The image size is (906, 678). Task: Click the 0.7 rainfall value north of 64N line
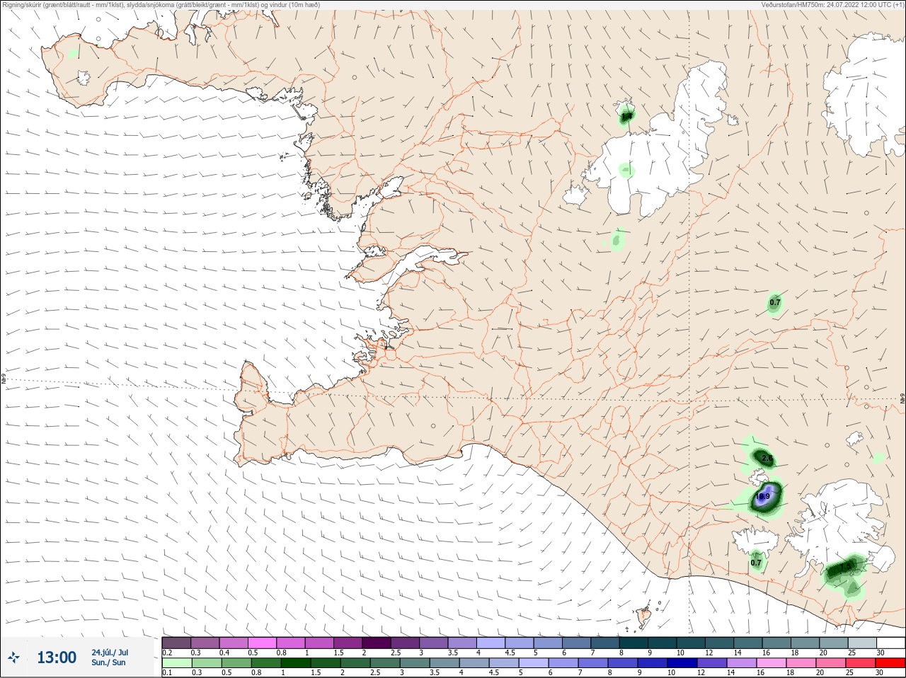(775, 302)
